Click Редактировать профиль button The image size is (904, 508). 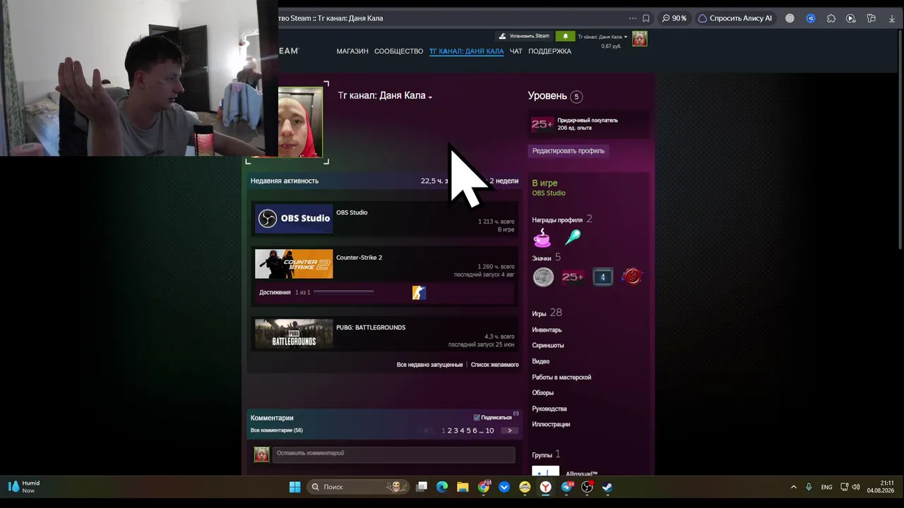coord(569,150)
